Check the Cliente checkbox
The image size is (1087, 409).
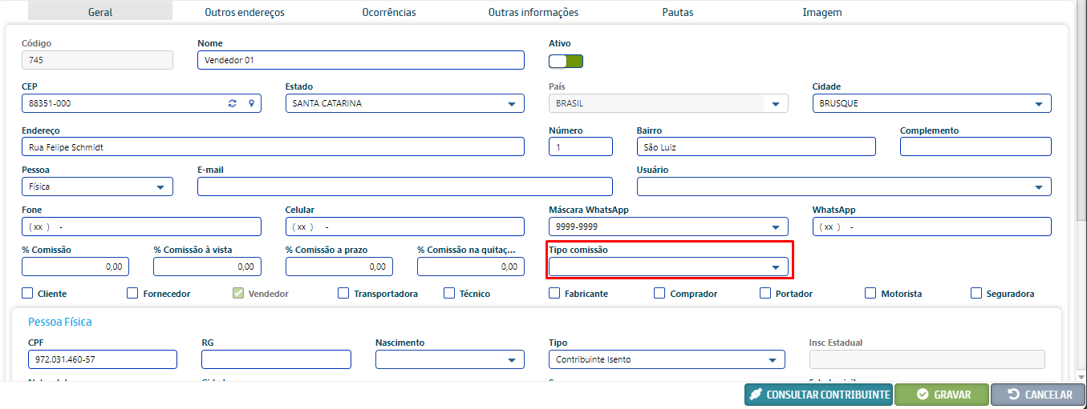[x=28, y=294]
